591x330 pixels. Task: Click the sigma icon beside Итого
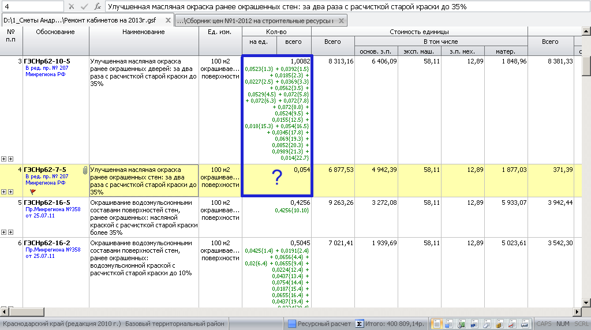360,324
